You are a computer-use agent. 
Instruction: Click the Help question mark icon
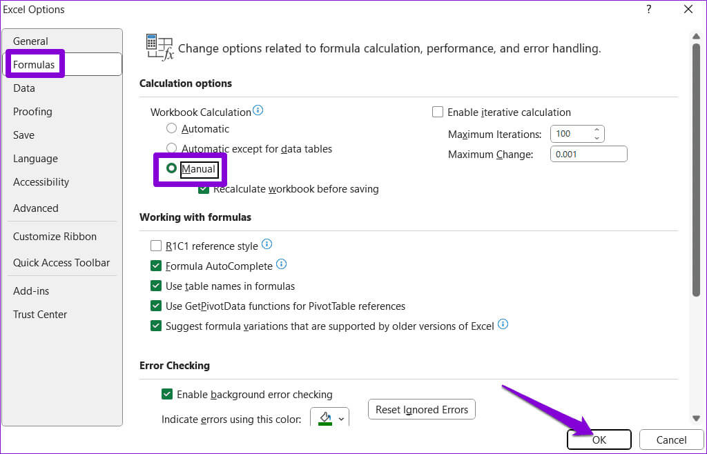(648, 9)
